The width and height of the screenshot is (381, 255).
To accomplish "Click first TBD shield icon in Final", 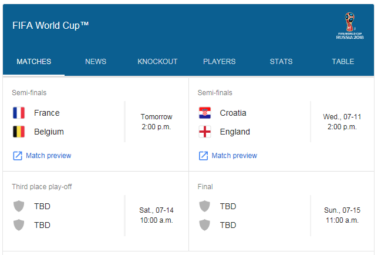I will click(205, 206).
